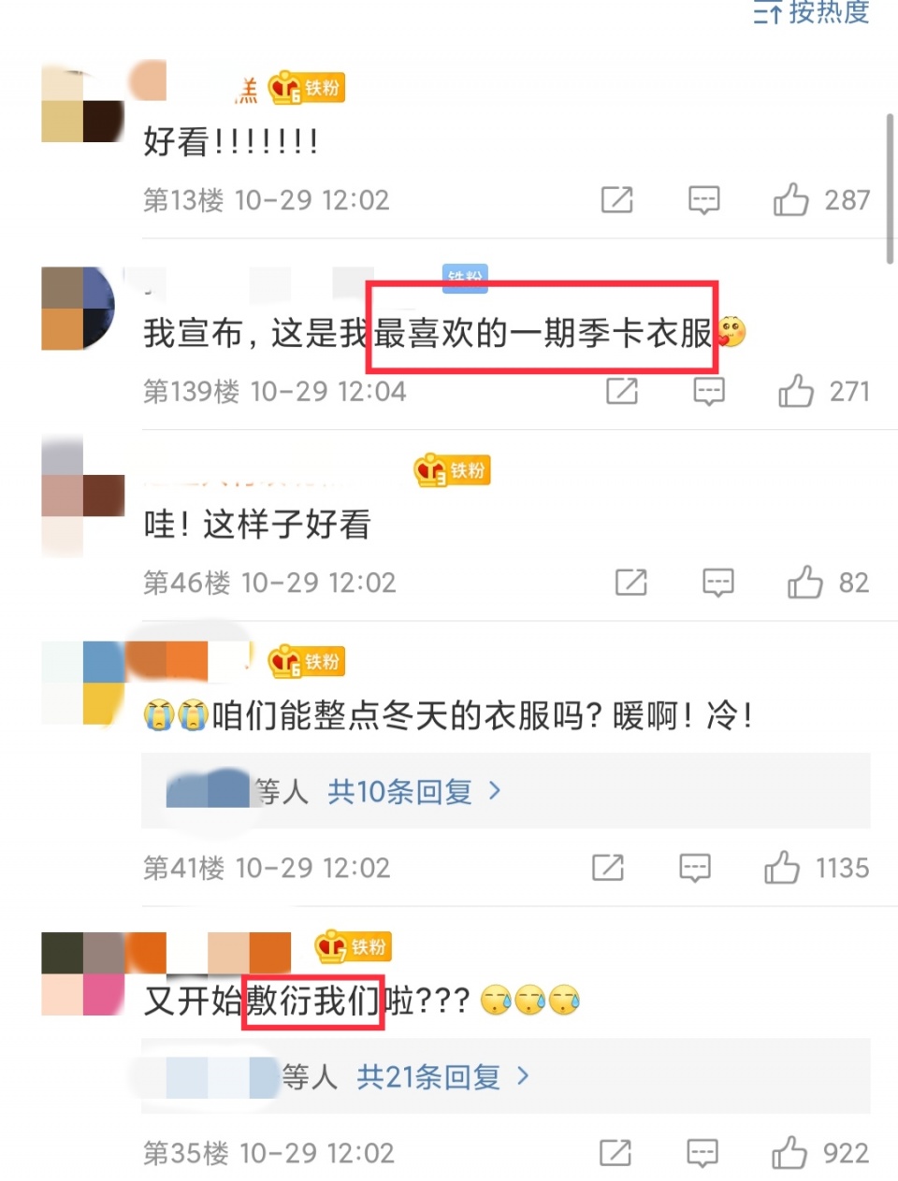Click the vertical scrollbar on the right edge
898x1181 pixels.
click(x=890, y=187)
